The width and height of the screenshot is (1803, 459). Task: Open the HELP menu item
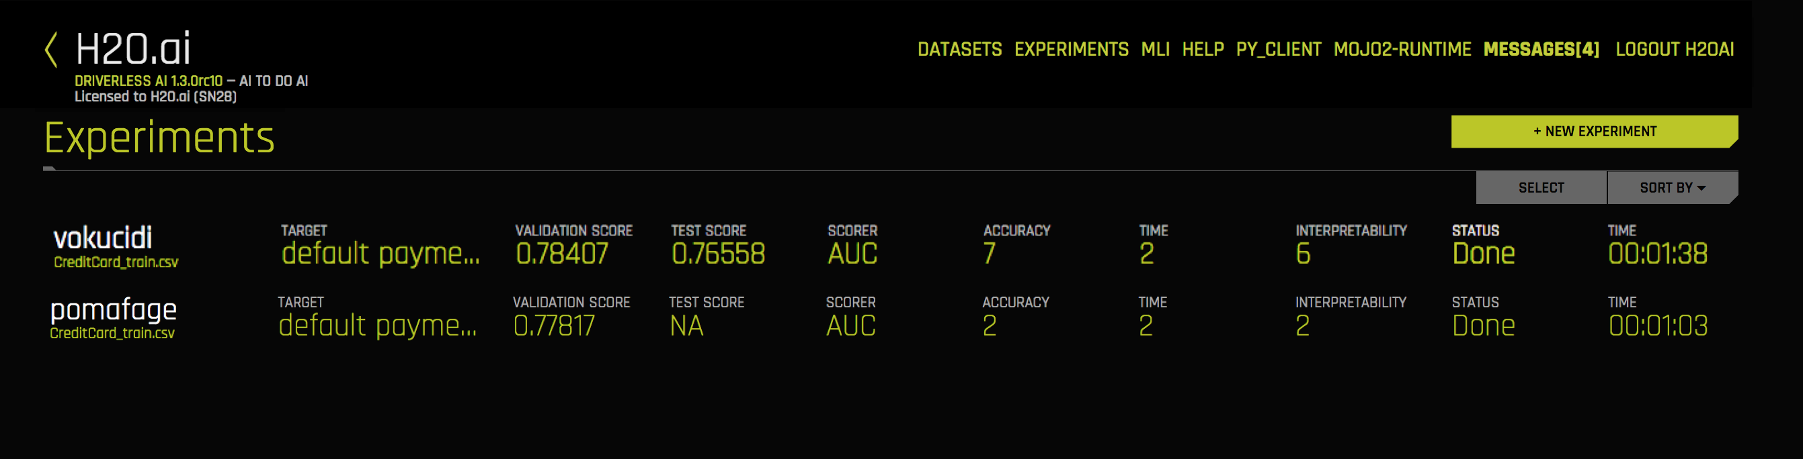point(1203,50)
